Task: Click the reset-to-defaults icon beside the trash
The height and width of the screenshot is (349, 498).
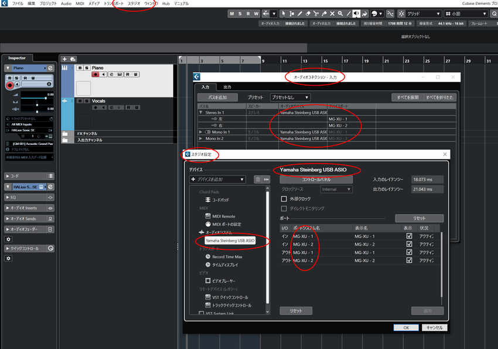Action: (266, 179)
